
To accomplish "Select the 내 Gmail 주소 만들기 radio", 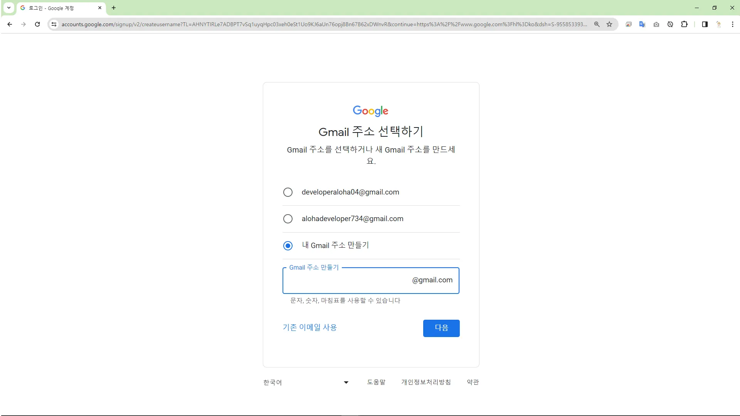I will tap(288, 245).
